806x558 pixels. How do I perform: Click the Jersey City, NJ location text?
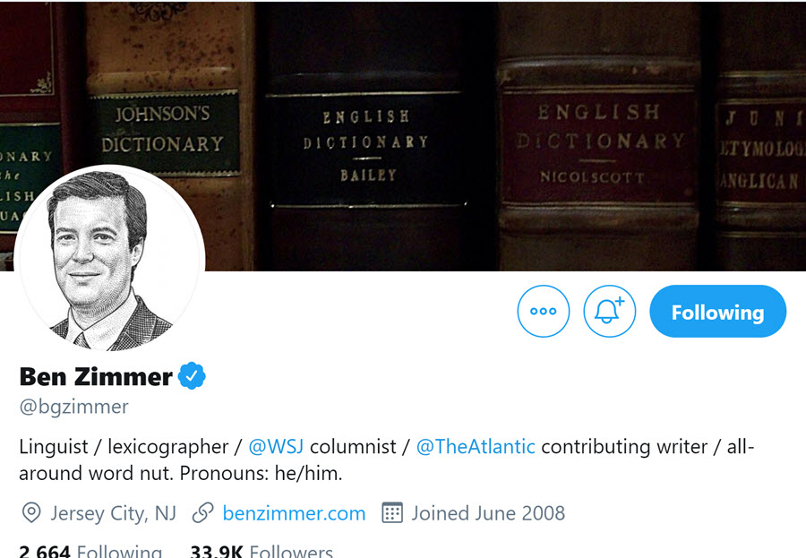click(113, 513)
